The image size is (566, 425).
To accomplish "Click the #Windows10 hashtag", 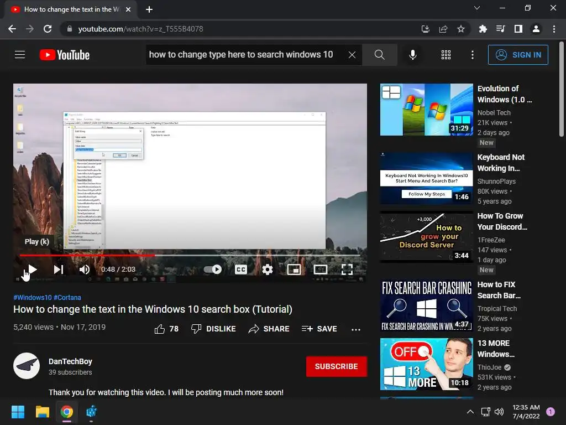I will click(33, 297).
